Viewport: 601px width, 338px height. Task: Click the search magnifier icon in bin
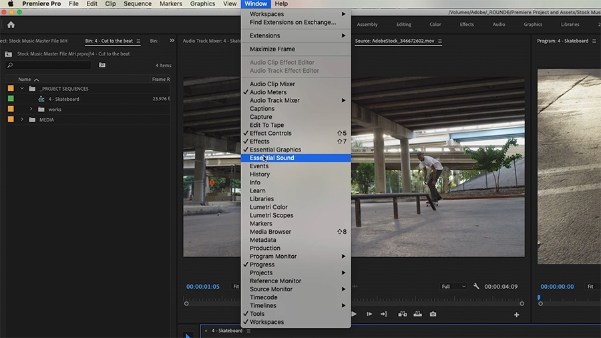click(10, 65)
